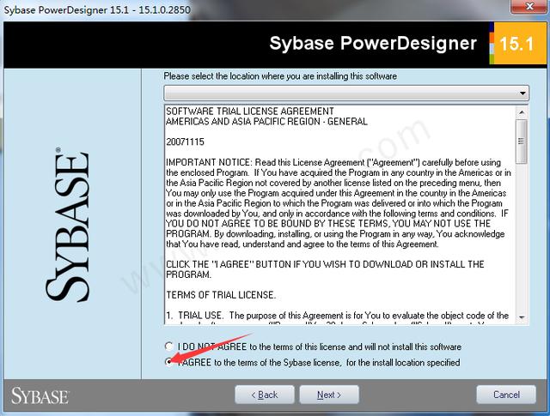Close the installer window
The image size is (550, 416).
[530, 7]
